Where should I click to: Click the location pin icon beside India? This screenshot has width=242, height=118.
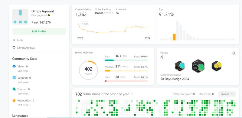(14, 40)
